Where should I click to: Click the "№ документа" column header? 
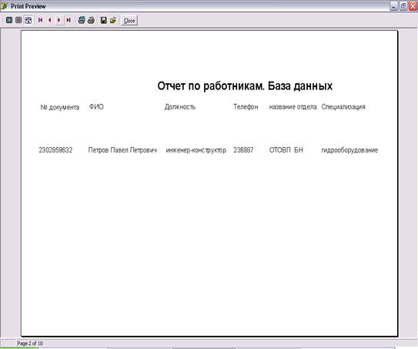(x=60, y=107)
